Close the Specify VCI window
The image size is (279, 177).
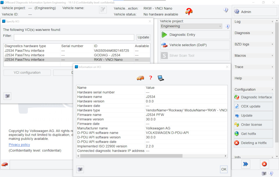[150, 21]
